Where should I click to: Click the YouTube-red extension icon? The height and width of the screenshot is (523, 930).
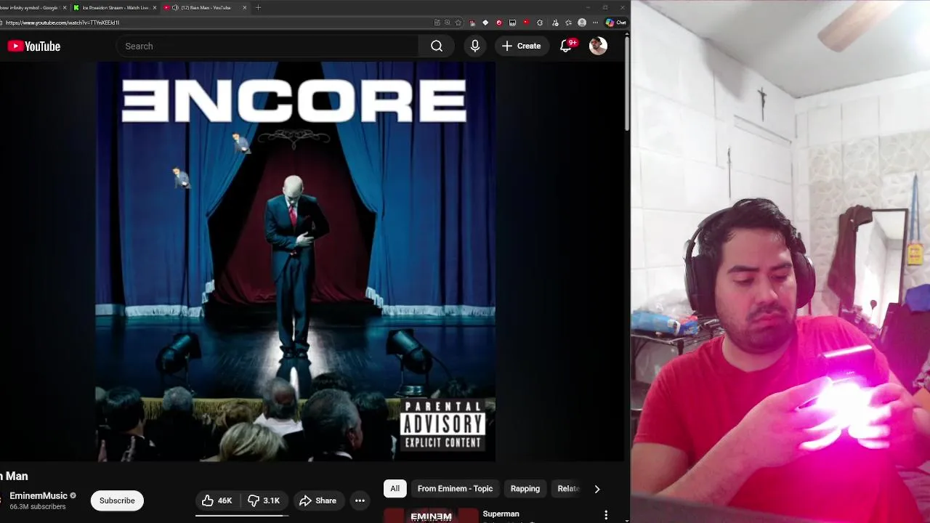[526, 23]
